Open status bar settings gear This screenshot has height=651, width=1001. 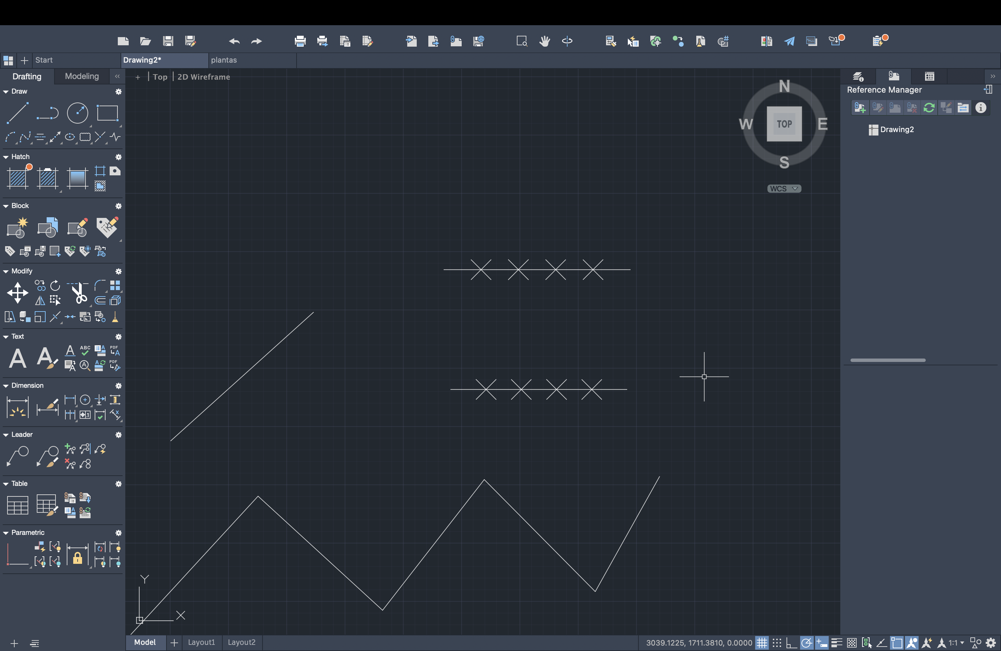(991, 642)
